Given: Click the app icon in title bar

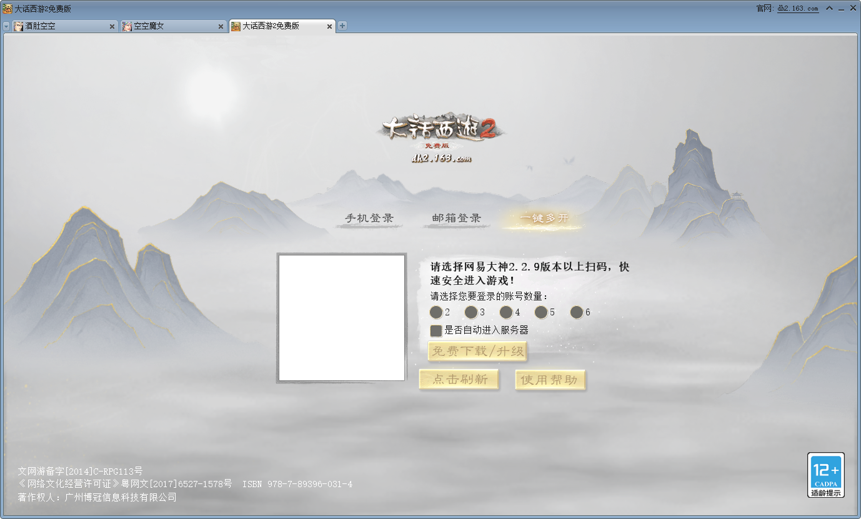Looking at the screenshot, I should tap(7, 8).
